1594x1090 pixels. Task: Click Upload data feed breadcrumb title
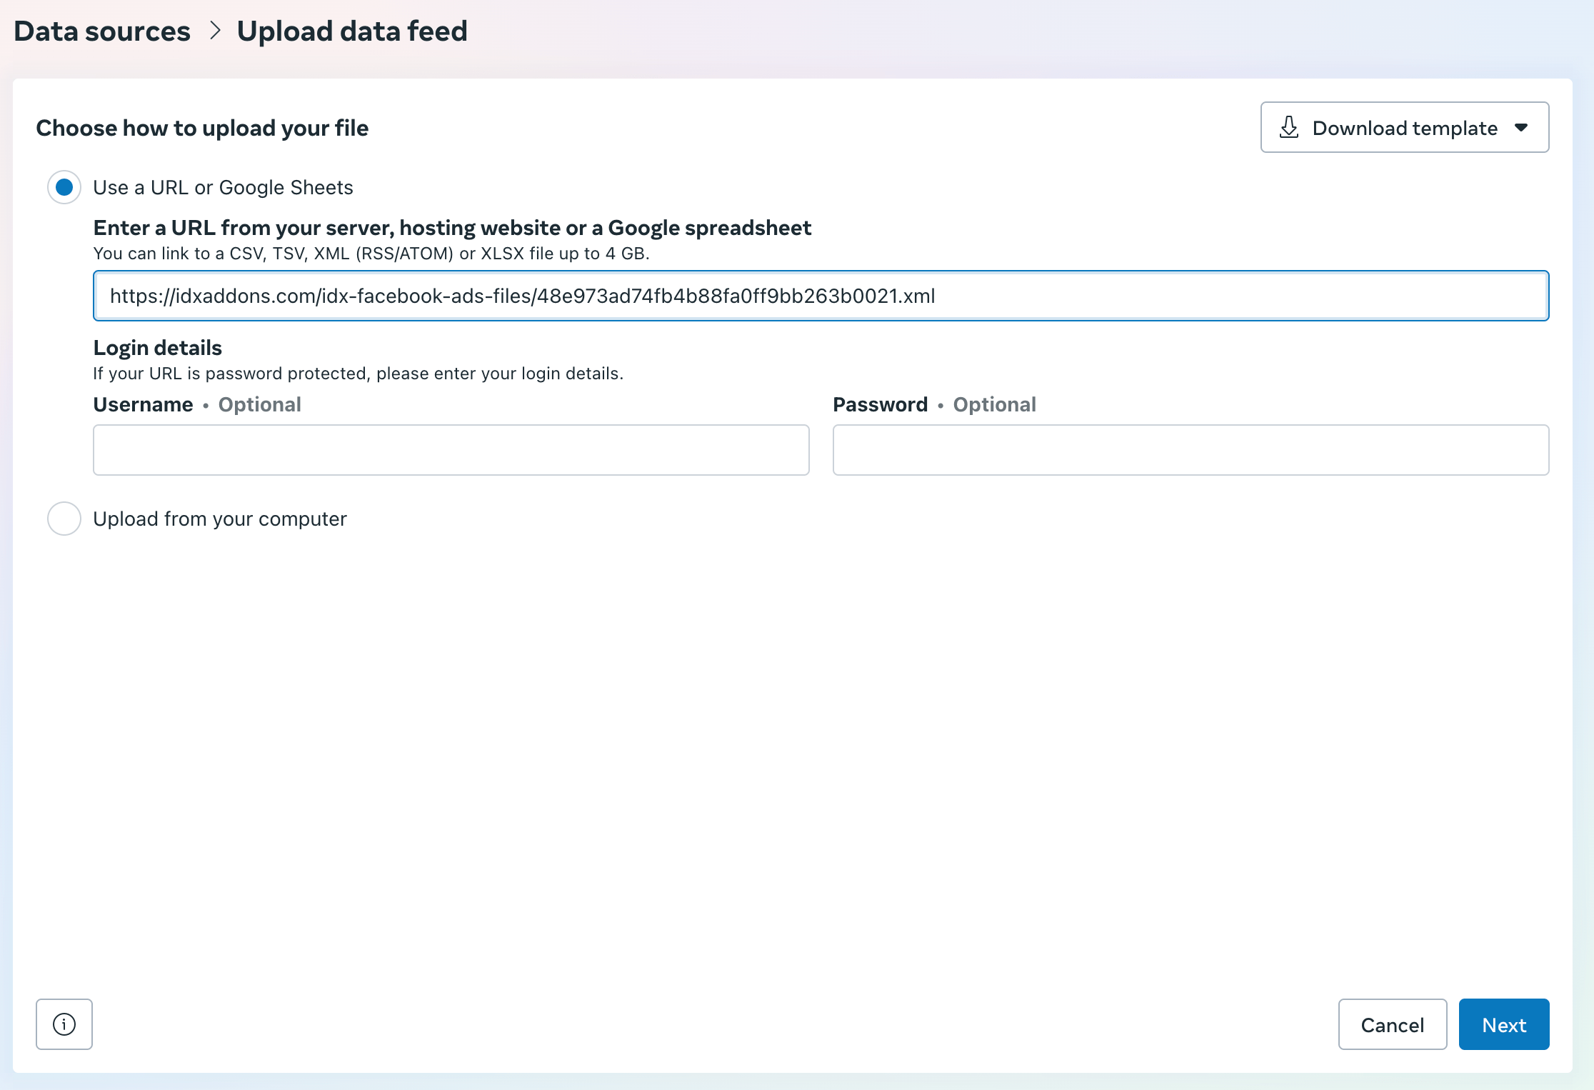point(352,31)
